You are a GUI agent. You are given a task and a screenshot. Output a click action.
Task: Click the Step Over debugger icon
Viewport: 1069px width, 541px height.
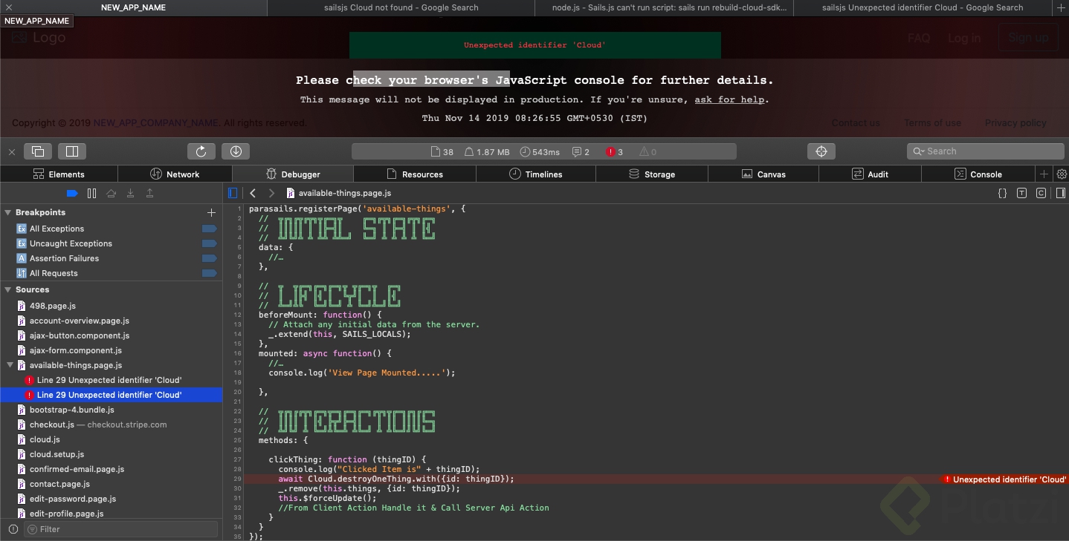(x=111, y=193)
